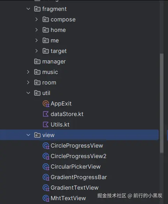Select the home package
Image resolution: width=168 pixels, height=204 pixels.
58,30
